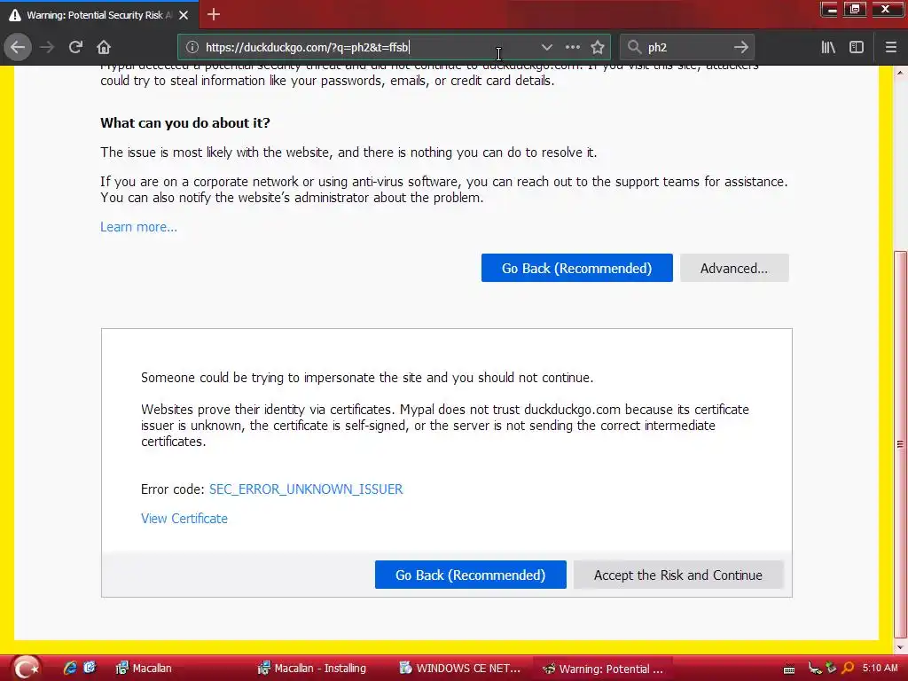This screenshot has height=681, width=908.
Task: Click the 5:10 AM clock
Action: pos(881,668)
